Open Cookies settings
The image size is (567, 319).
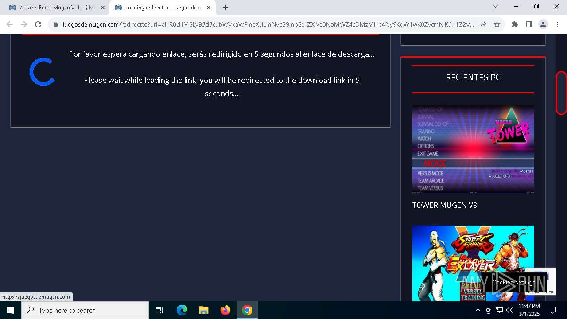click(x=514, y=282)
